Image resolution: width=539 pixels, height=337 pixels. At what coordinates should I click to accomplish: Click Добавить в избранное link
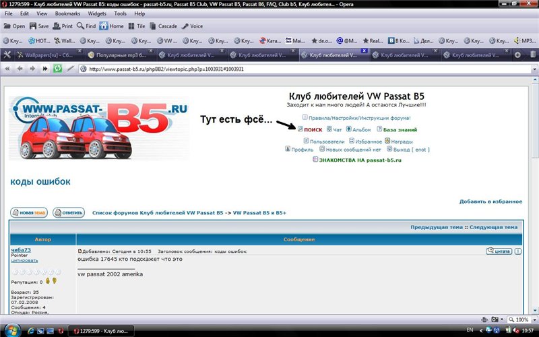pos(491,202)
